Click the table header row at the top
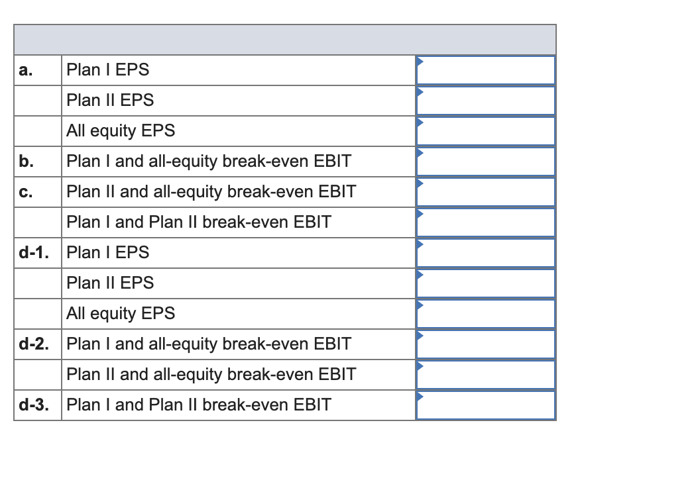 (x=284, y=39)
